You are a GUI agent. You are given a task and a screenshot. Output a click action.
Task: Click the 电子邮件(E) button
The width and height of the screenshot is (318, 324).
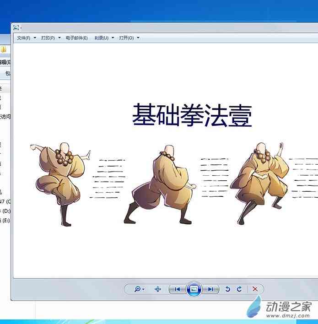76,38
